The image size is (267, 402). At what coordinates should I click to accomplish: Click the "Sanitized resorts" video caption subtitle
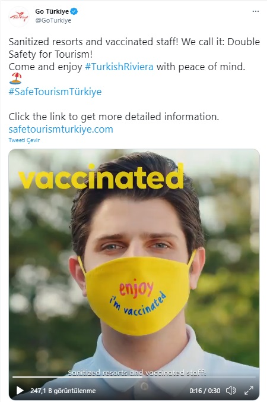[137, 372]
